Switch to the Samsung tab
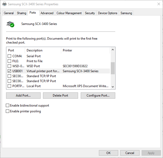This screenshot has width=163, height=158. [x=126, y=13]
